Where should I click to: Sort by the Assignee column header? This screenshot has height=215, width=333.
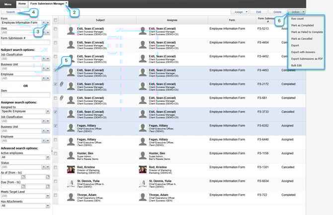(172, 20)
